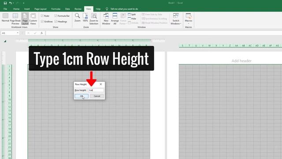
Task: Click View Side by Side
Action: click(152, 14)
